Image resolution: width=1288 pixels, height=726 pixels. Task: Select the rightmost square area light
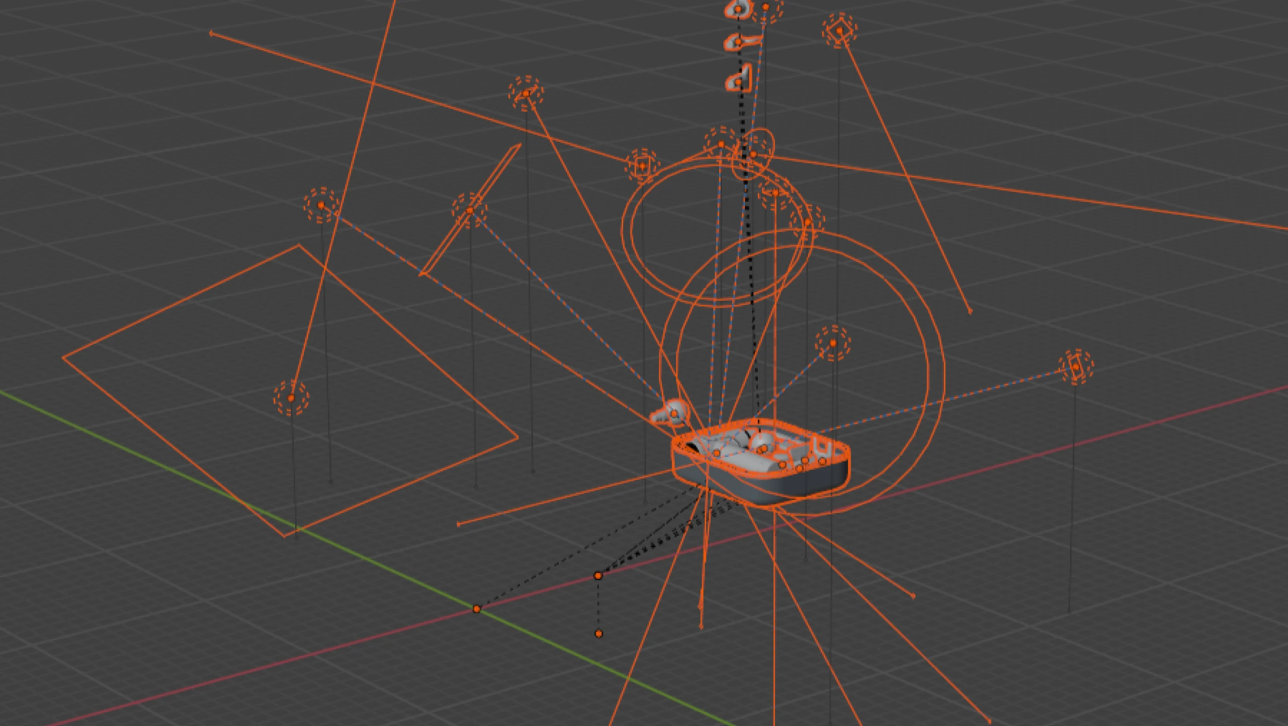pyautogui.click(x=1076, y=367)
